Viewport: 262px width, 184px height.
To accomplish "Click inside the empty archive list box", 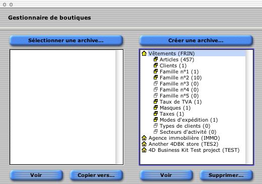I will point(62,107).
